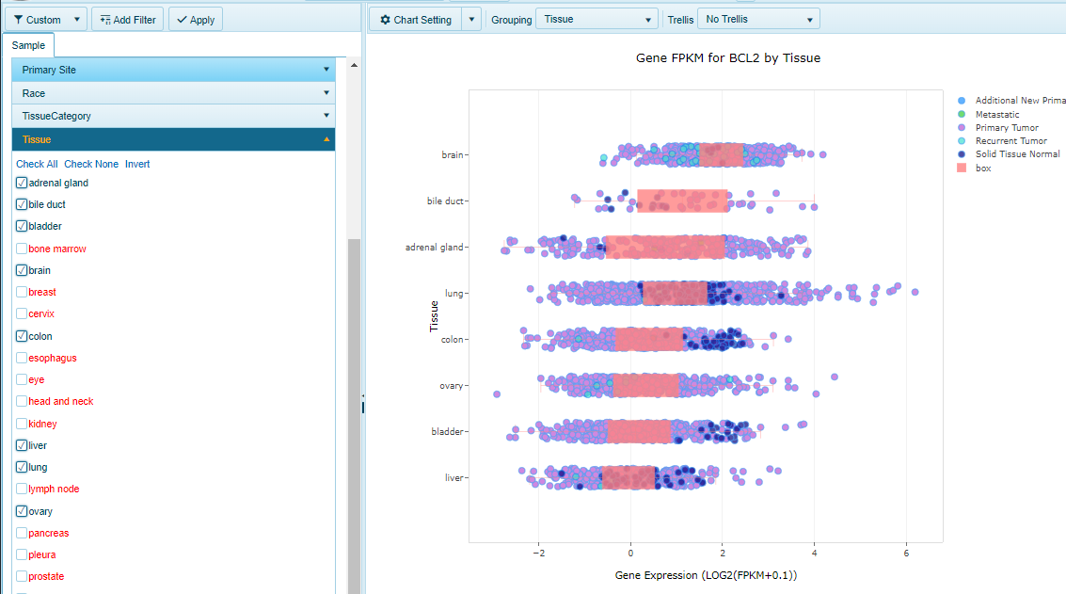Click the Add Filter button
The height and width of the screenshot is (594, 1066).
click(x=128, y=20)
